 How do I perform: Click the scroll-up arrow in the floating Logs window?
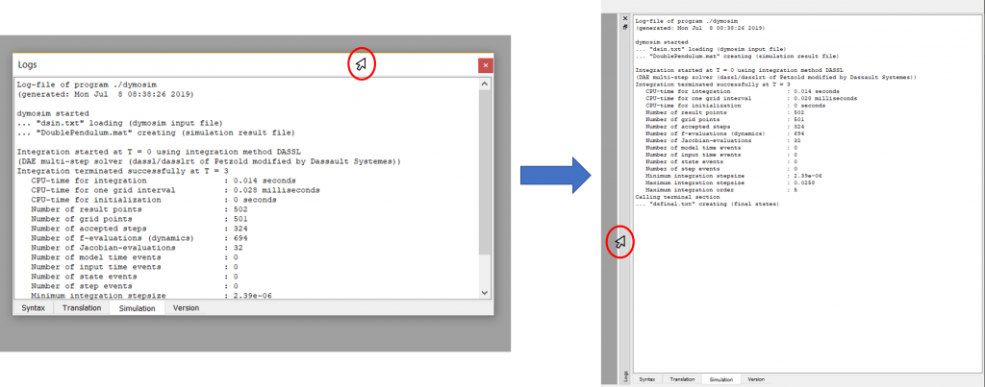pyautogui.click(x=485, y=85)
